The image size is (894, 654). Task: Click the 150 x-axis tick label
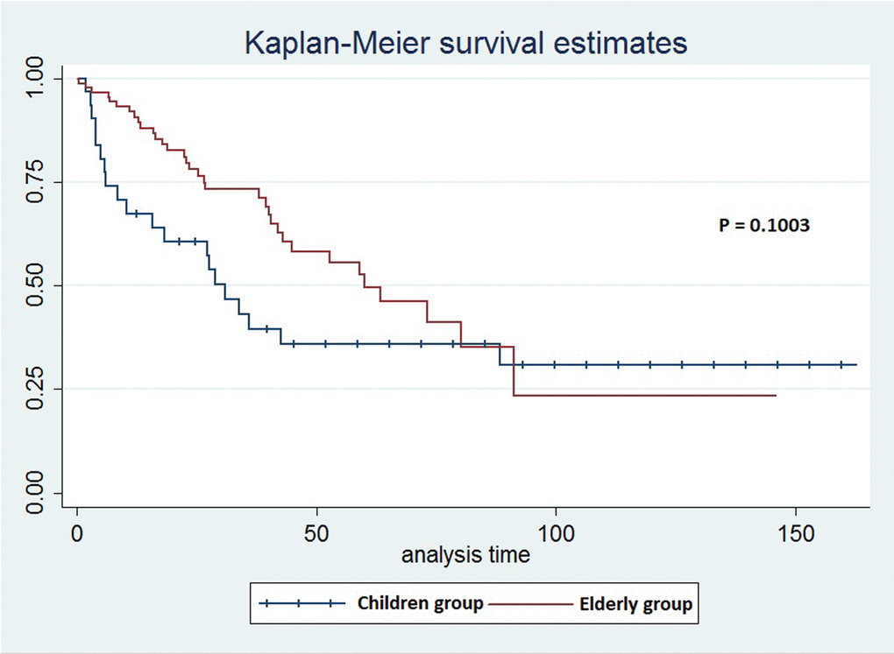tap(795, 531)
